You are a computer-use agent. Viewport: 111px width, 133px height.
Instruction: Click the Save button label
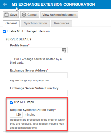click(x=13, y=15)
